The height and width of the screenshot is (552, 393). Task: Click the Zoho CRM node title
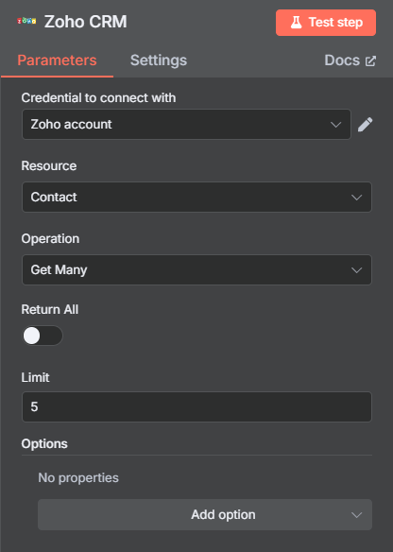pyautogui.click(x=85, y=22)
